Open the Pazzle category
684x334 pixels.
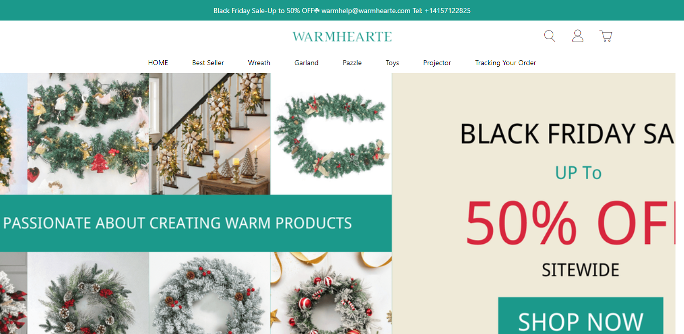tap(352, 63)
